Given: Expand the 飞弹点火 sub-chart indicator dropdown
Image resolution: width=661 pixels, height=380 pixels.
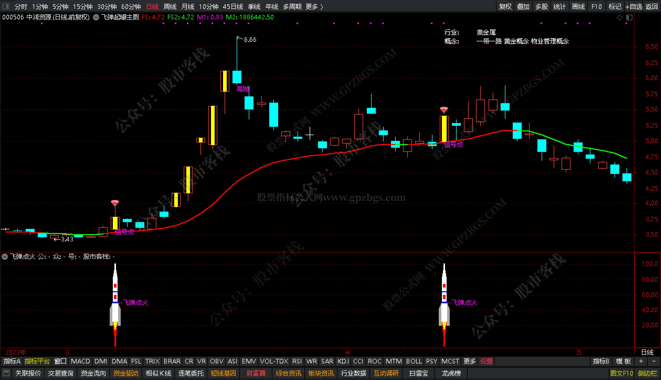Looking at the screenshot, I should (5, 257).
